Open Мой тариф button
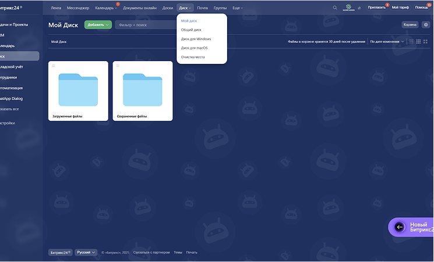 click(400, 8)
